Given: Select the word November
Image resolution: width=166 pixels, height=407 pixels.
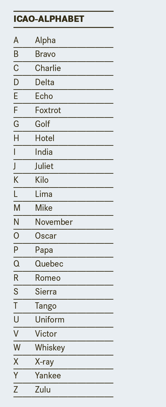Looking at the screenshot, I should pos(54,222).
